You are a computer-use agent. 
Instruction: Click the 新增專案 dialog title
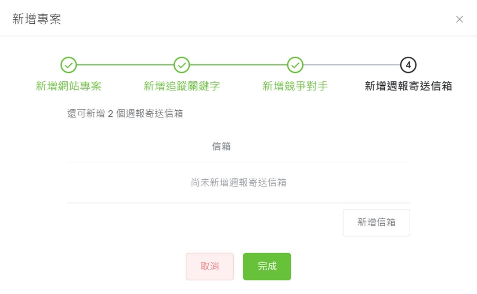coord(36,19)
